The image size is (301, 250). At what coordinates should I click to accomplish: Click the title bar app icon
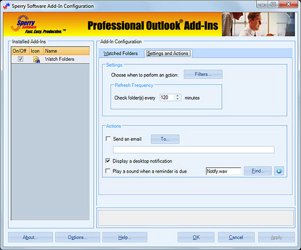(7, 6)
